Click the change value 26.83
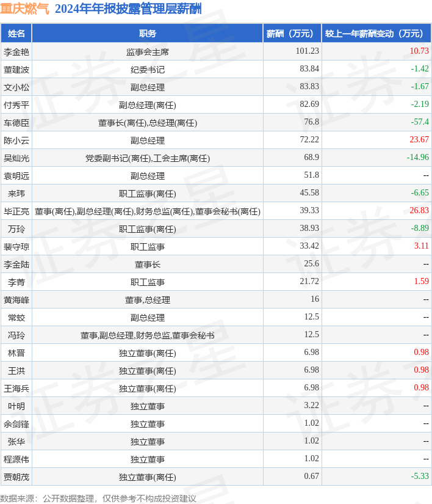The height and width of the screenshot is (504, 432). (x=419, y=210)
